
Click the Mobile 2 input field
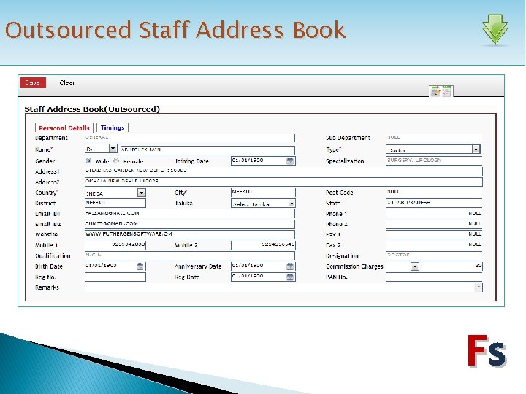(x=263, y=245)
